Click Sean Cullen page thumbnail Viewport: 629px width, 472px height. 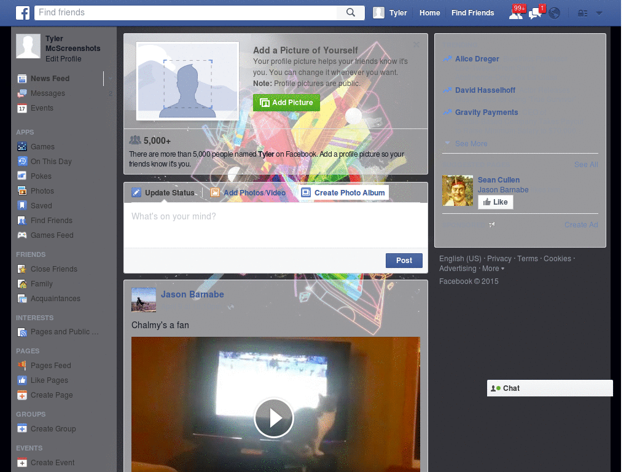click(458, 191)
